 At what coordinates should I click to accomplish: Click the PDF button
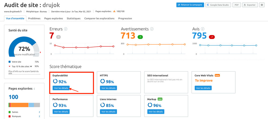click(x=237, y=5)
